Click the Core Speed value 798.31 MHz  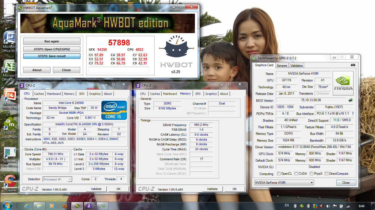point(56,154)
